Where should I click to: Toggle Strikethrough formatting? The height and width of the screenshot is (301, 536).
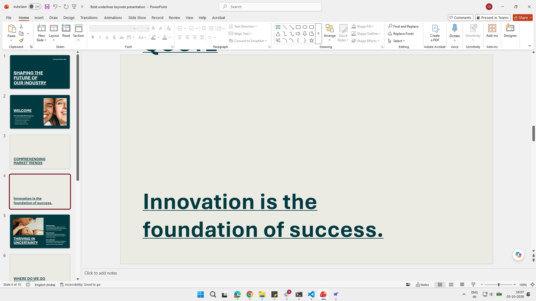tap(121, 37)
